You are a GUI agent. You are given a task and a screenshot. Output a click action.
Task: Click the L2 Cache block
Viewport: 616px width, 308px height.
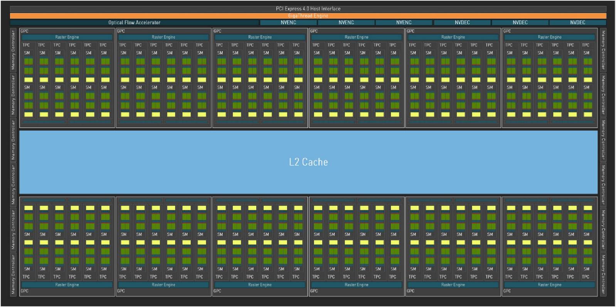coord(308,162)
